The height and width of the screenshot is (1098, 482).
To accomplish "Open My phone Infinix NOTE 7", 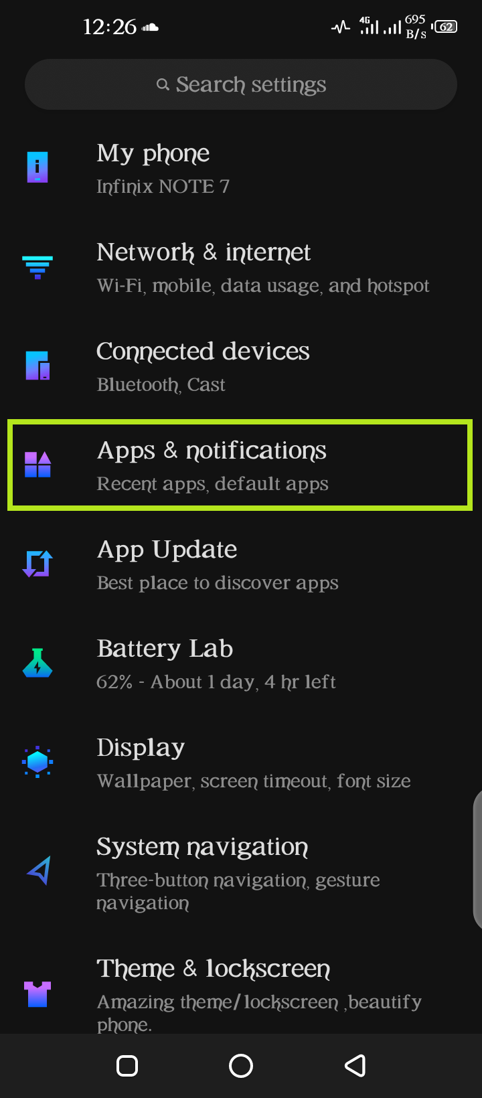I will tap(241, 167).
